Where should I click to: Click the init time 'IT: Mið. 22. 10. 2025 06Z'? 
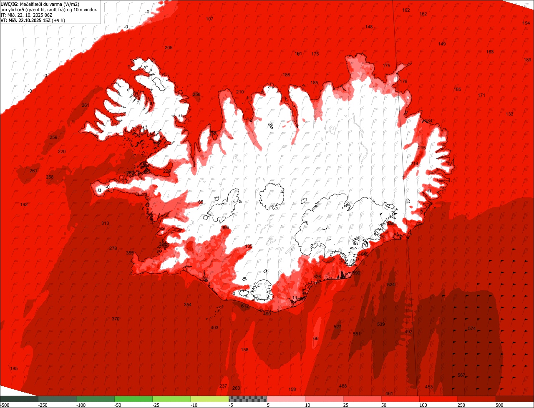26,15
